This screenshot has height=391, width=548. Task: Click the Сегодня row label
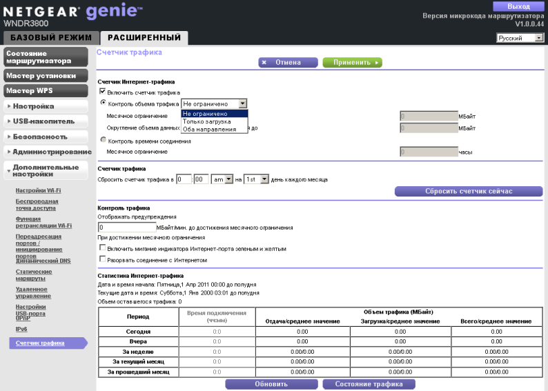click(x=138, y=332)
